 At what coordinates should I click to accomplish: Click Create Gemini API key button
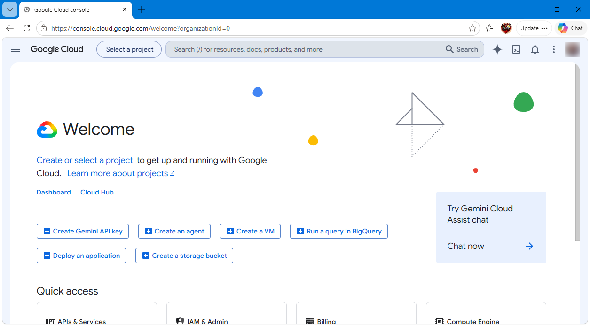click(x=83, y=231)
